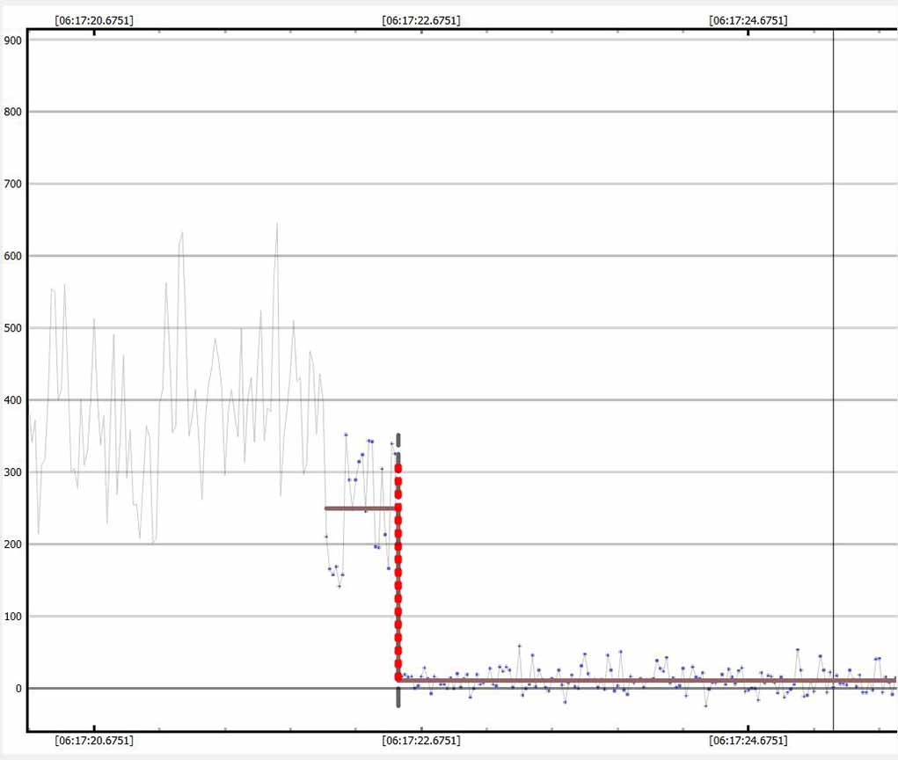
Task: Select the bottom-axis timestamp 06:17:20.6751
Action: click(94, 741)
